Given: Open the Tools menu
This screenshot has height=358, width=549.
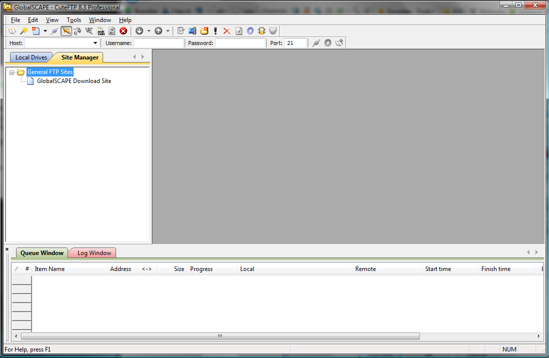Looking at the screenshot, I should point(74,20).
